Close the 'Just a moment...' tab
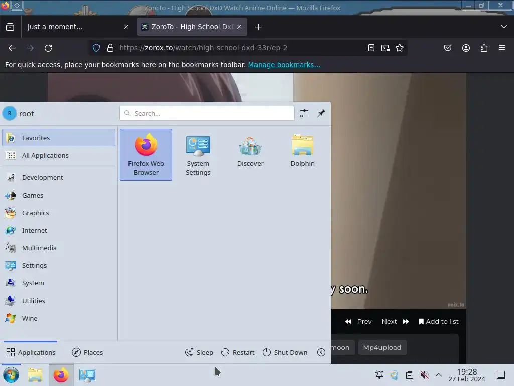The height and width of the screenshot is (386, 514). [x=126, y=27]
